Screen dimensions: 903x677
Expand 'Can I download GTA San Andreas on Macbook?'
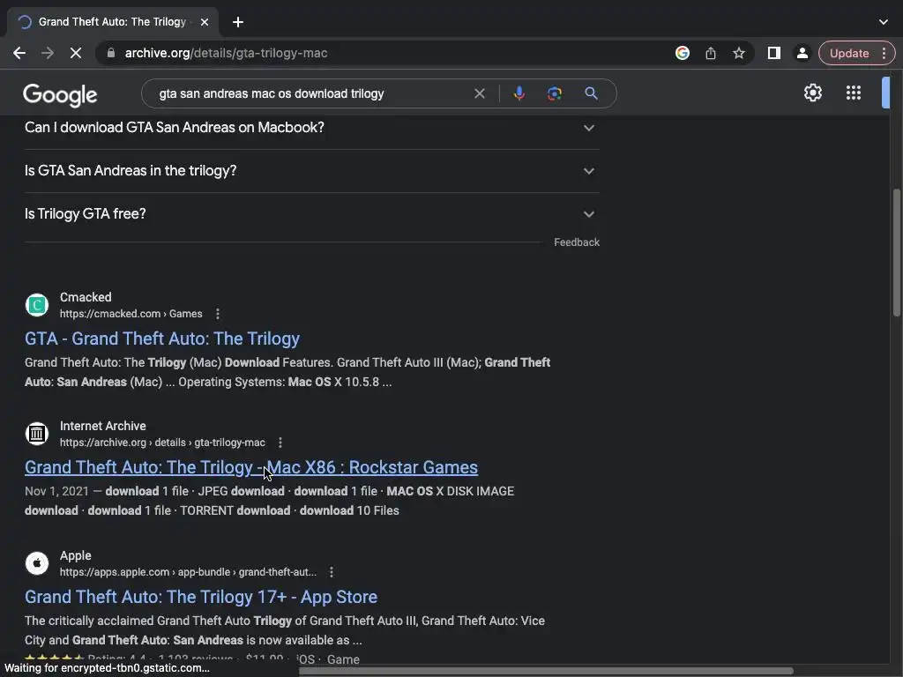[x=311, y=128]
